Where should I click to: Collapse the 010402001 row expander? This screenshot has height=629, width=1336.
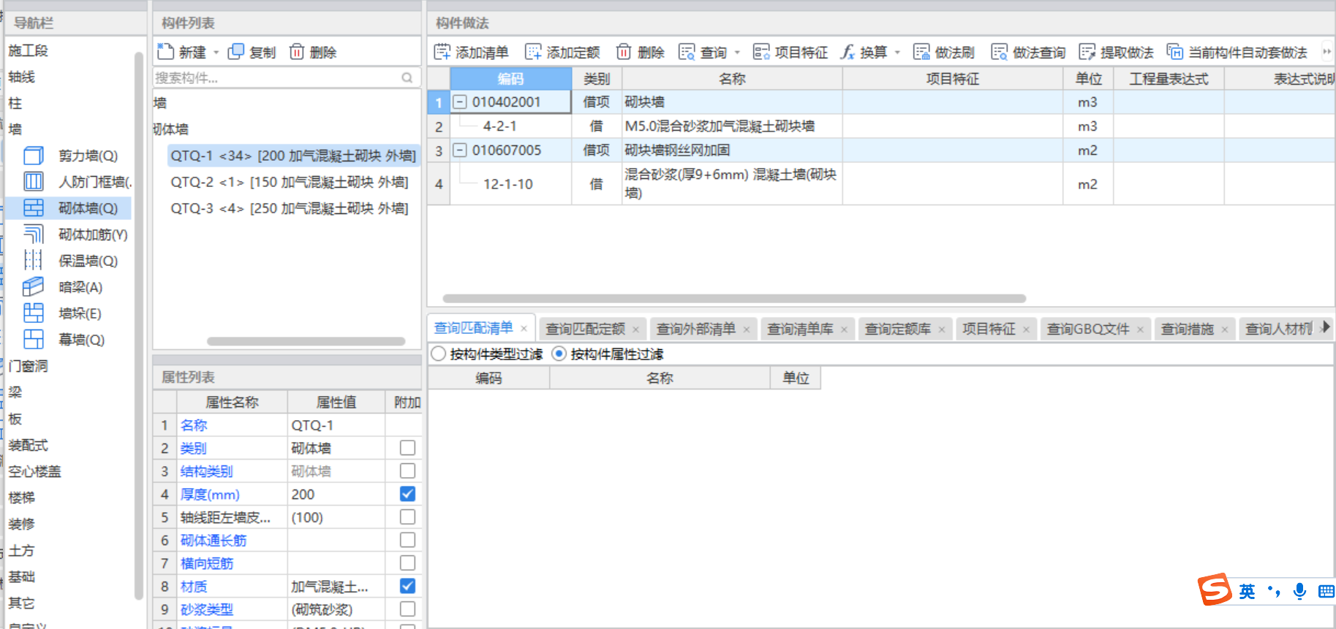[x=460, y=102]
